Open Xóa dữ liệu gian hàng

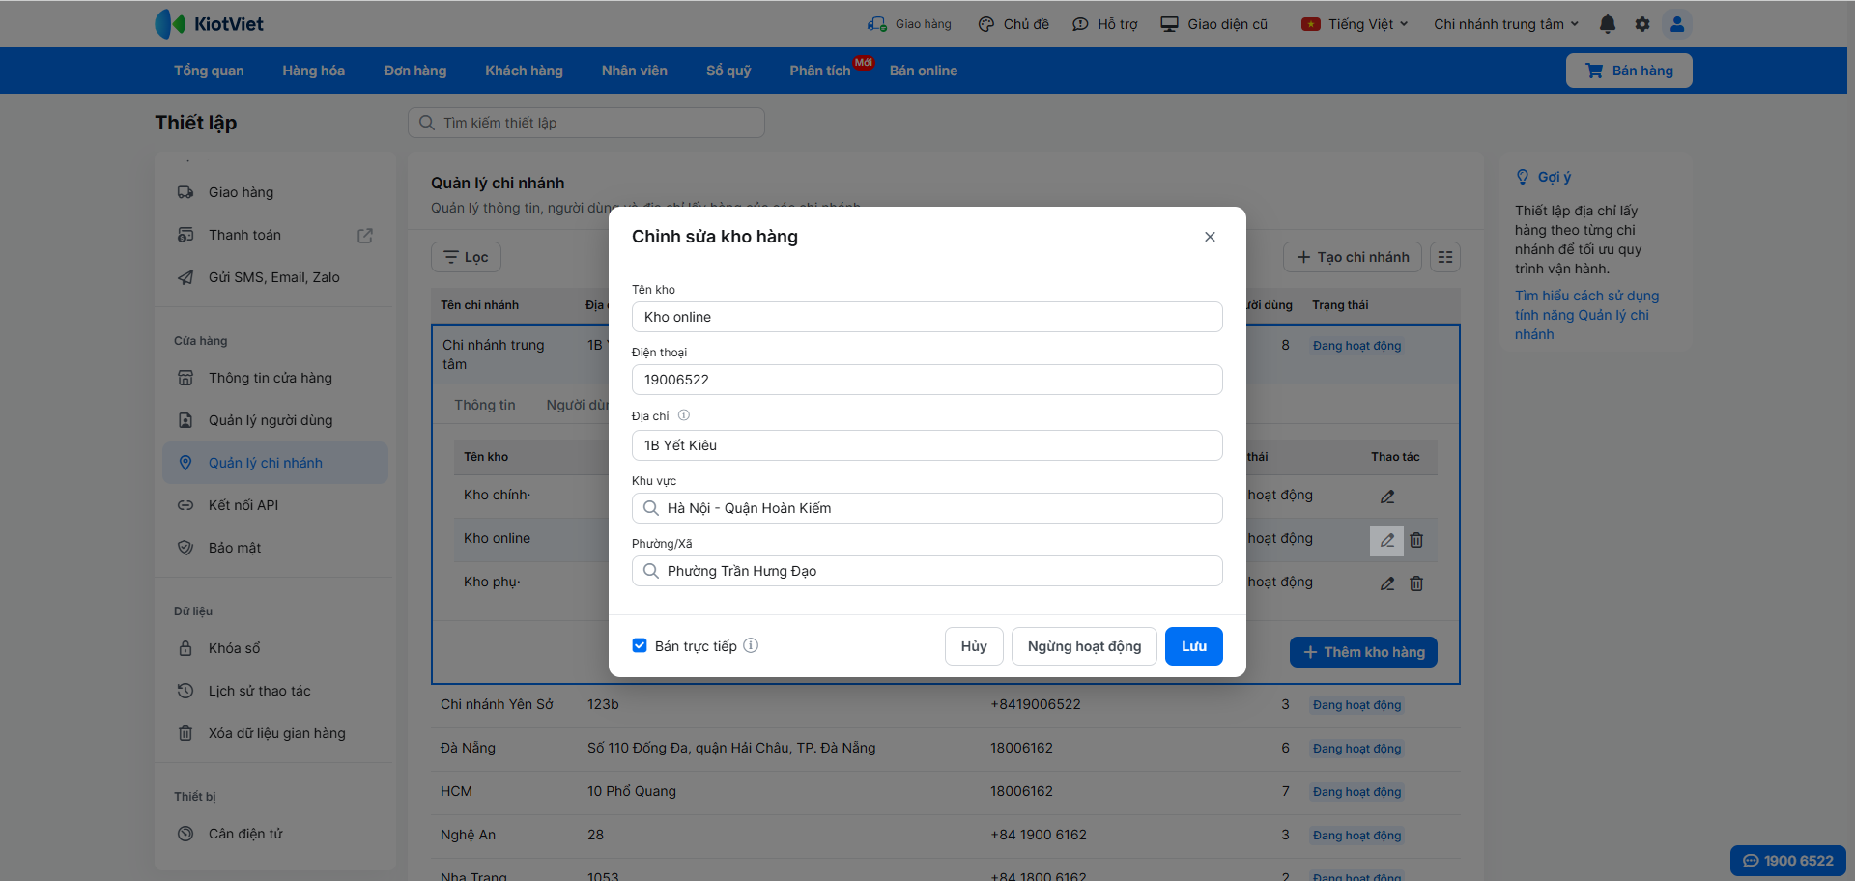pos(275,733)
